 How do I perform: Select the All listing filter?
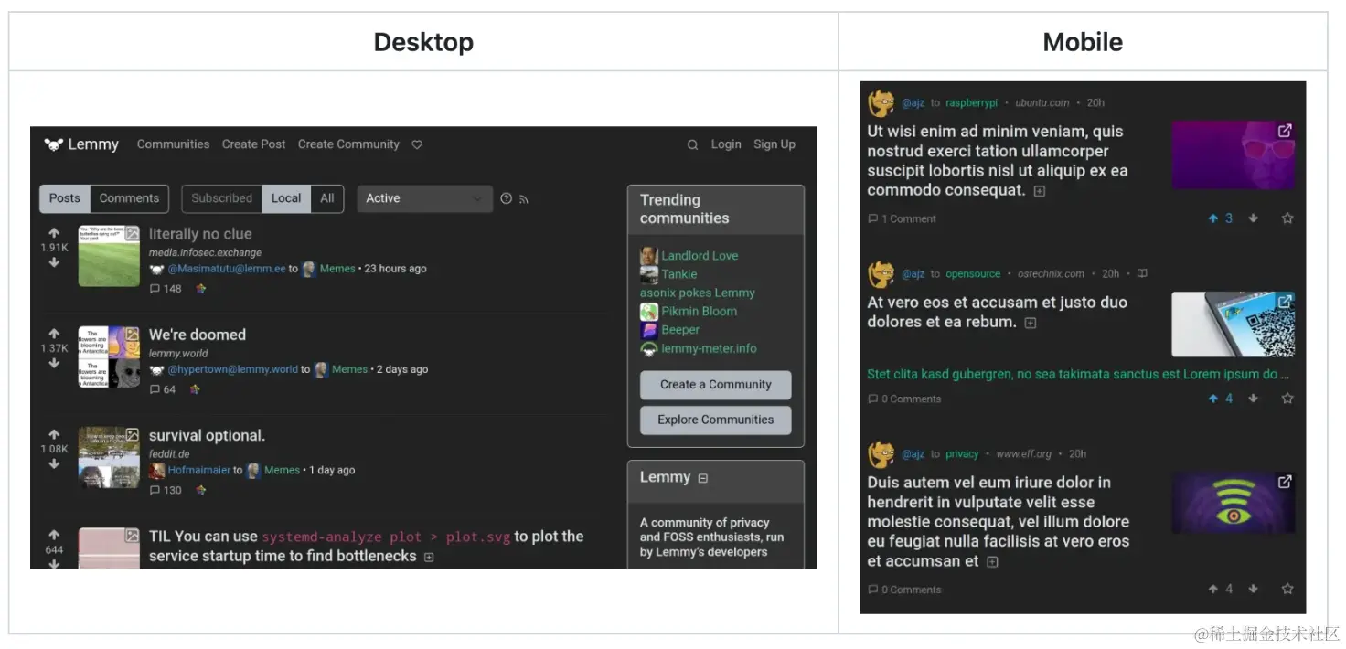(x=327, y=198)
